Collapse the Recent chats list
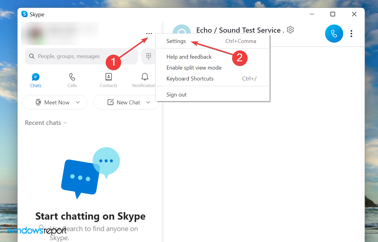The height and width of the screenshot is (242, 378). click(x=65, y=123)
